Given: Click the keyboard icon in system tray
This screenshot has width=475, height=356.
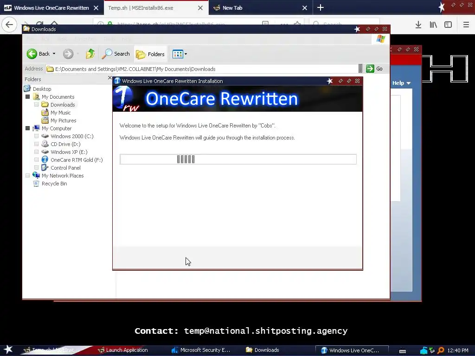Looking at the screenshot, I should (x=403, y=350).
